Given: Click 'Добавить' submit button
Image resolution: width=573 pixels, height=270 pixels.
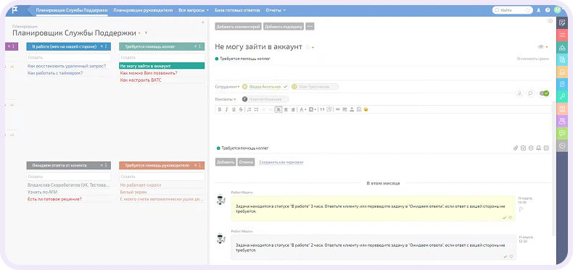Looking at the screenshot, I should point(226,162).
